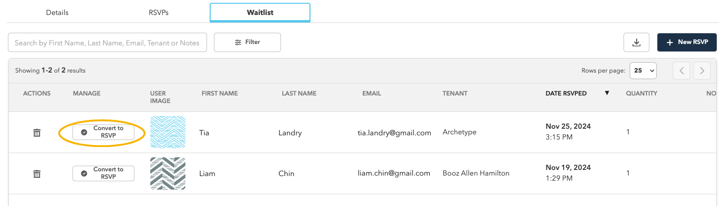
Task: Open the Filter options
Action: (x=247, y=42)
